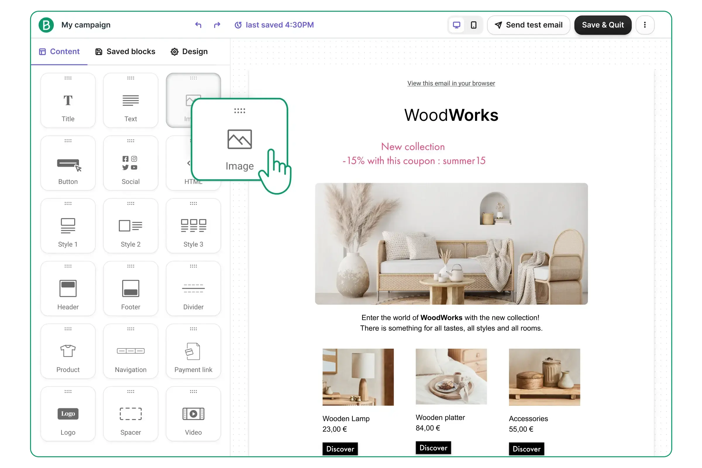Select the Wooden platter product image

451,376
